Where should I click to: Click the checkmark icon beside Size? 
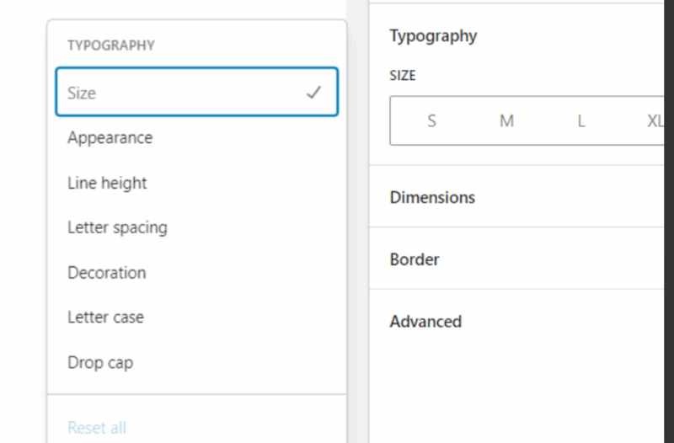coord(313,93)
